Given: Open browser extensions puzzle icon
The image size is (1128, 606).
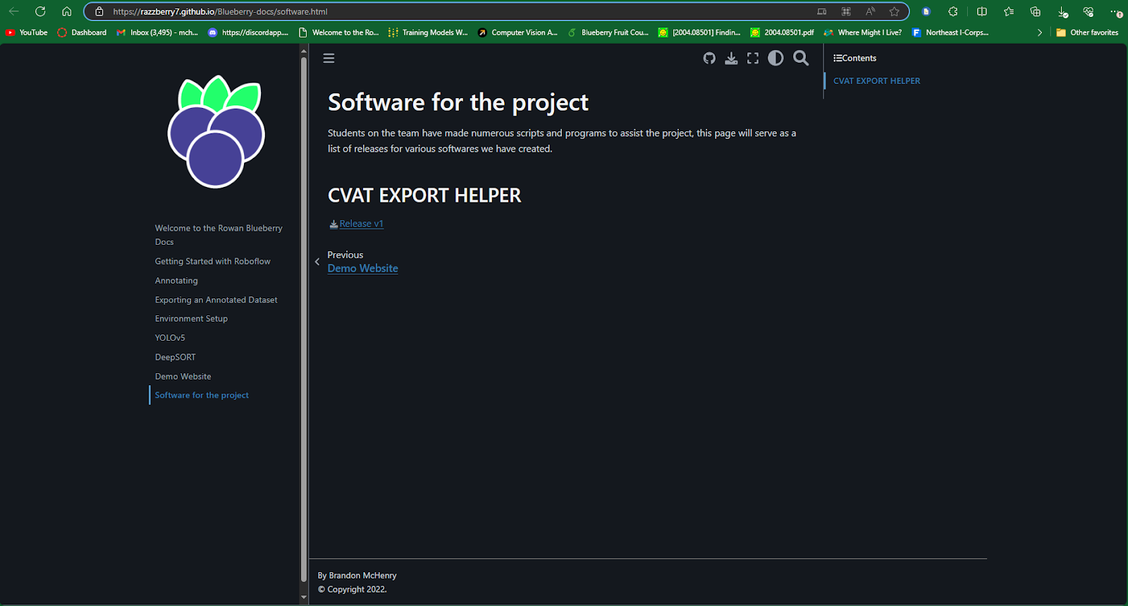Looking at the screenshot, I should click(953, 11).
